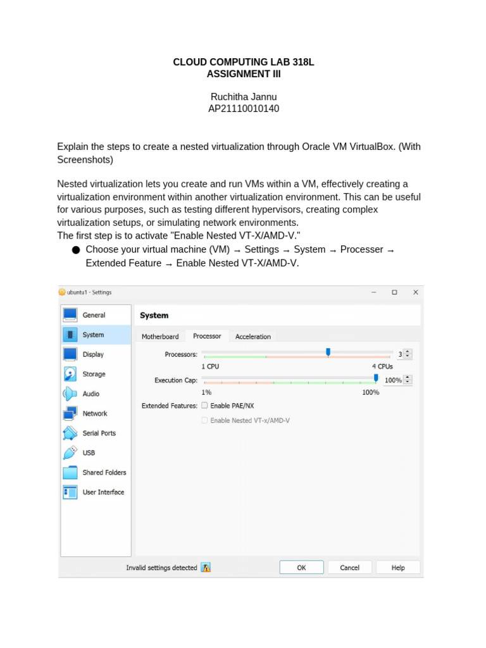Click the Execution Cap slider handle
The image size is (486, 648).
[376, 378]
